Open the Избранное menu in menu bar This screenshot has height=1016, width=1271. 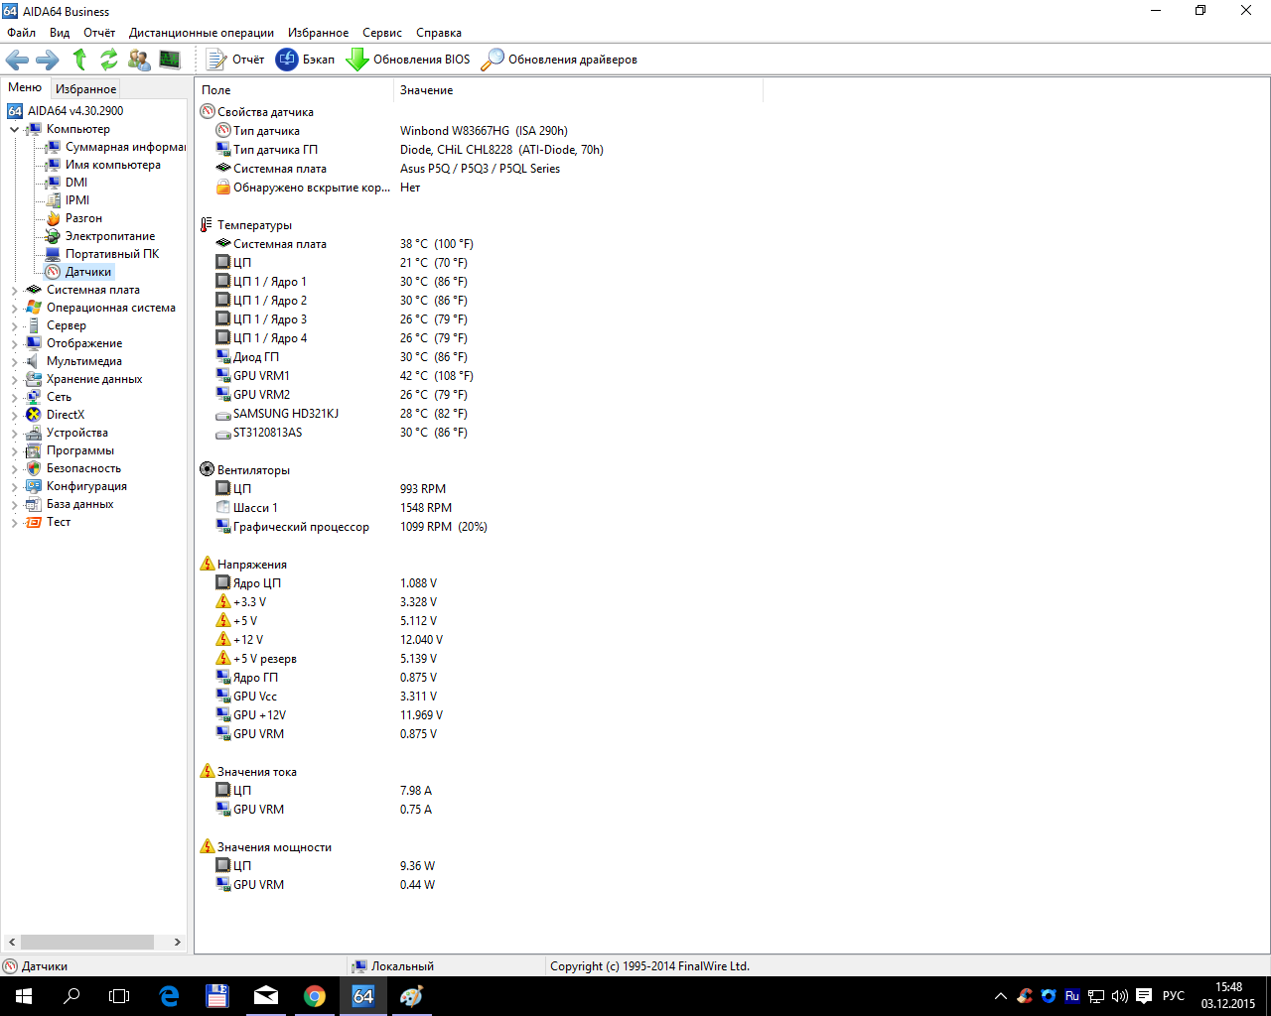point(318,33)
